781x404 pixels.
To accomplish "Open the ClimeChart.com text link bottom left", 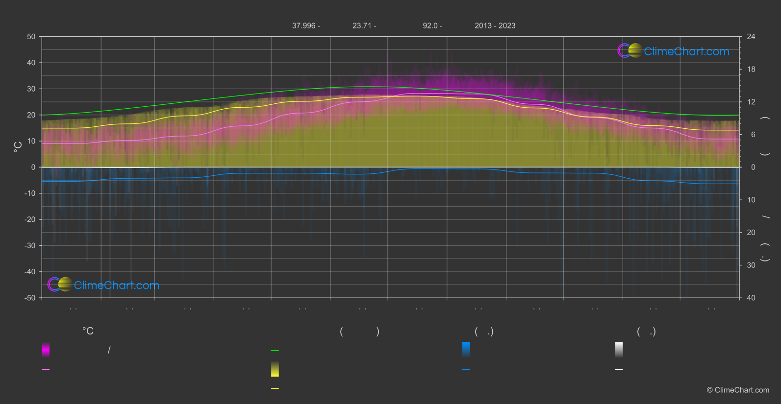I will (x=117, y=285).
